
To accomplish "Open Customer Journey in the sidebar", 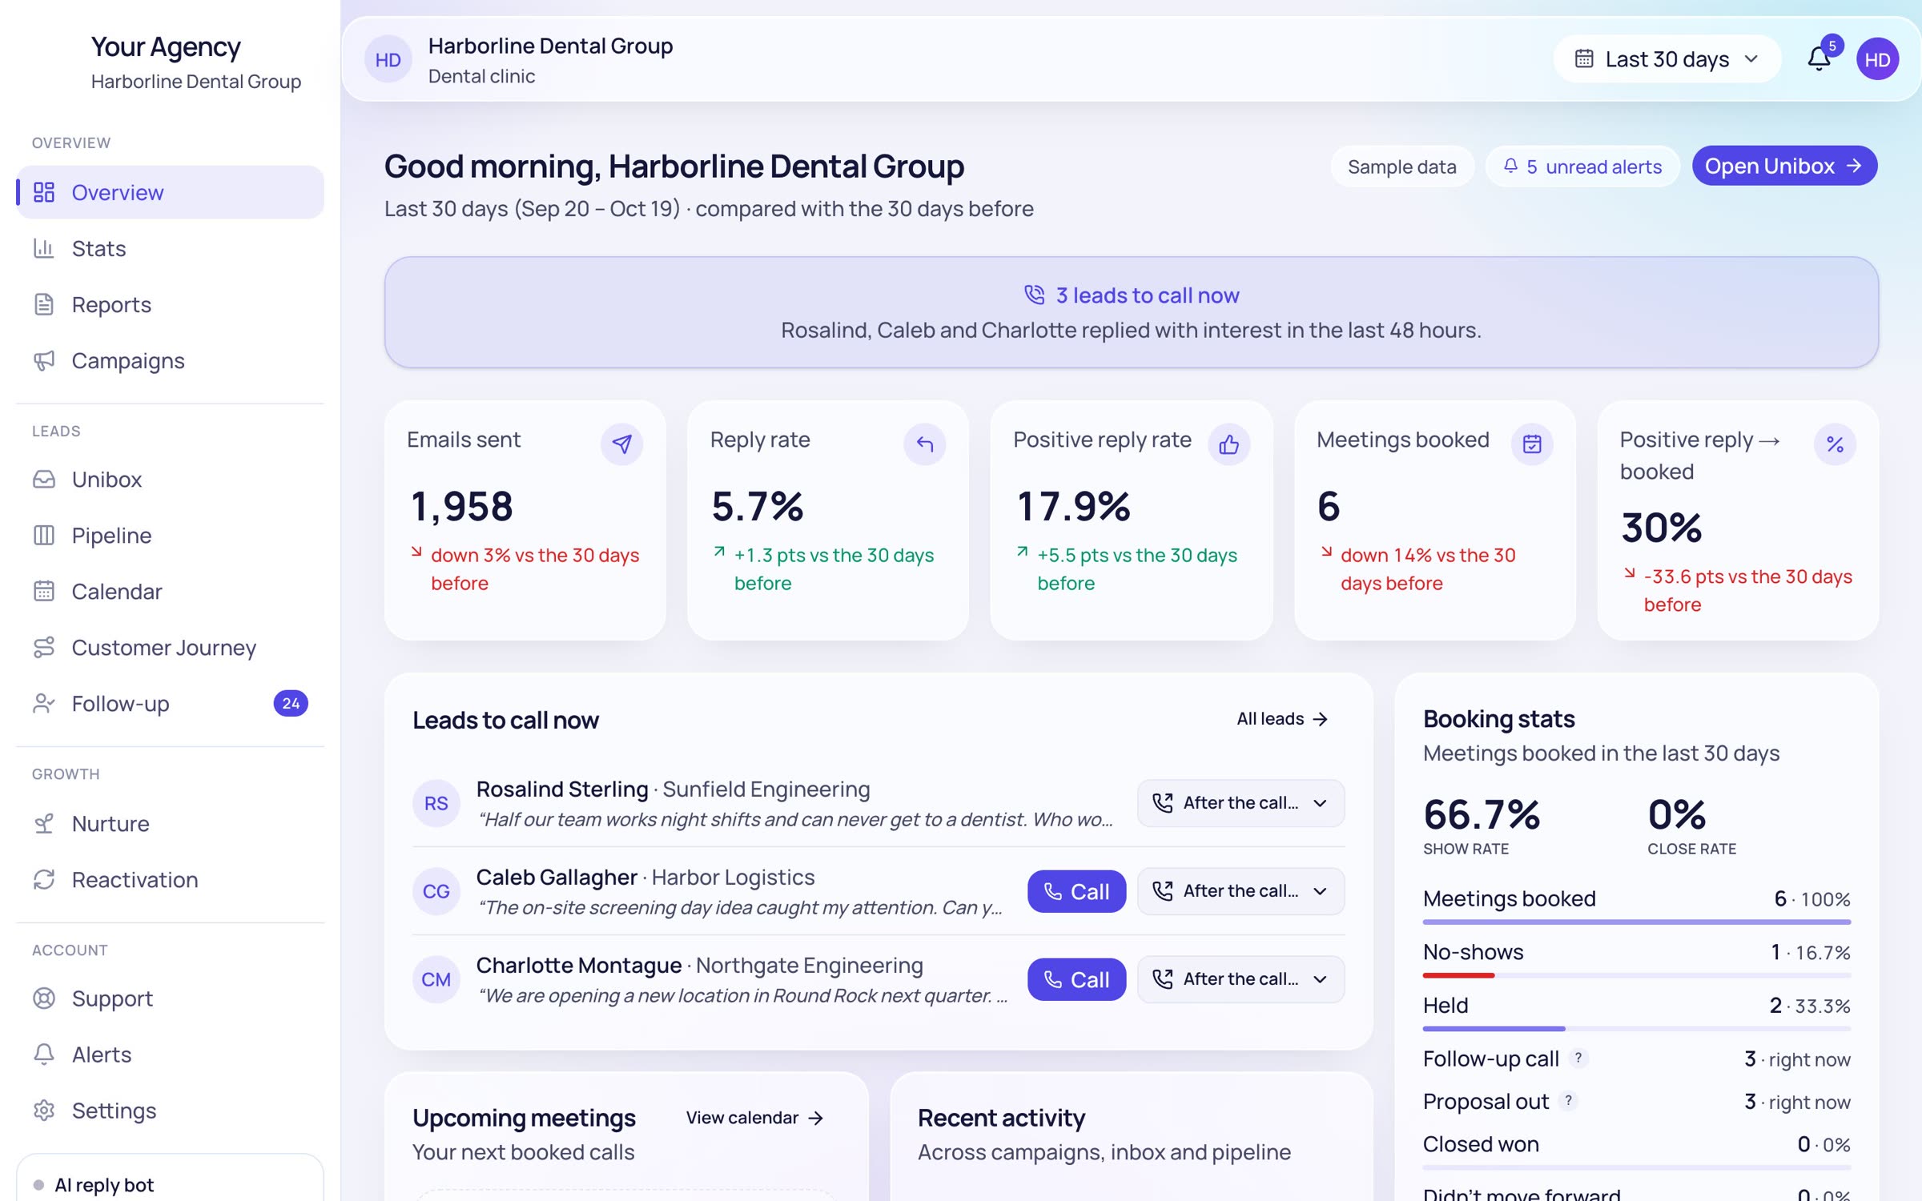I will click(x=170, y=647).
